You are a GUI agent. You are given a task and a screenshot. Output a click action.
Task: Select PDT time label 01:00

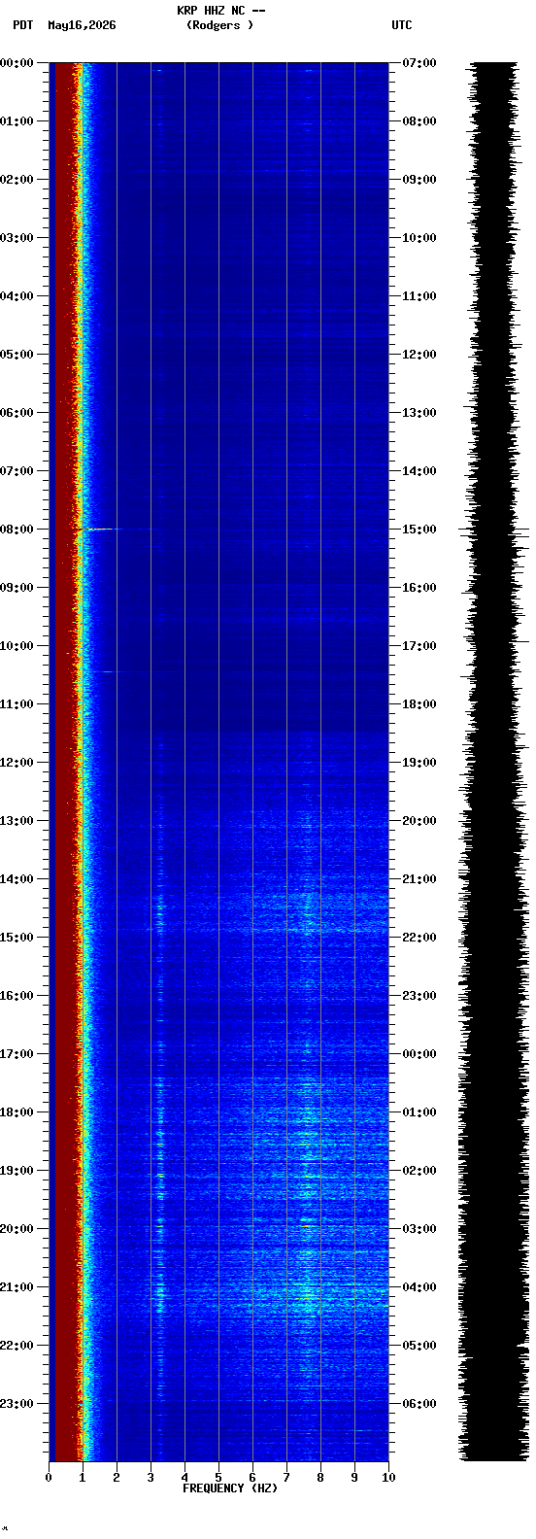tap(17, 121)
